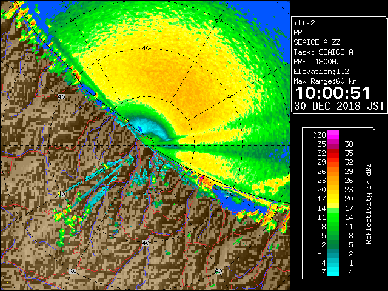This screenshot has width=388, height=291.
Task: Pick the cyan swatch beside '-7'
Action: click(x=333, y=272)
